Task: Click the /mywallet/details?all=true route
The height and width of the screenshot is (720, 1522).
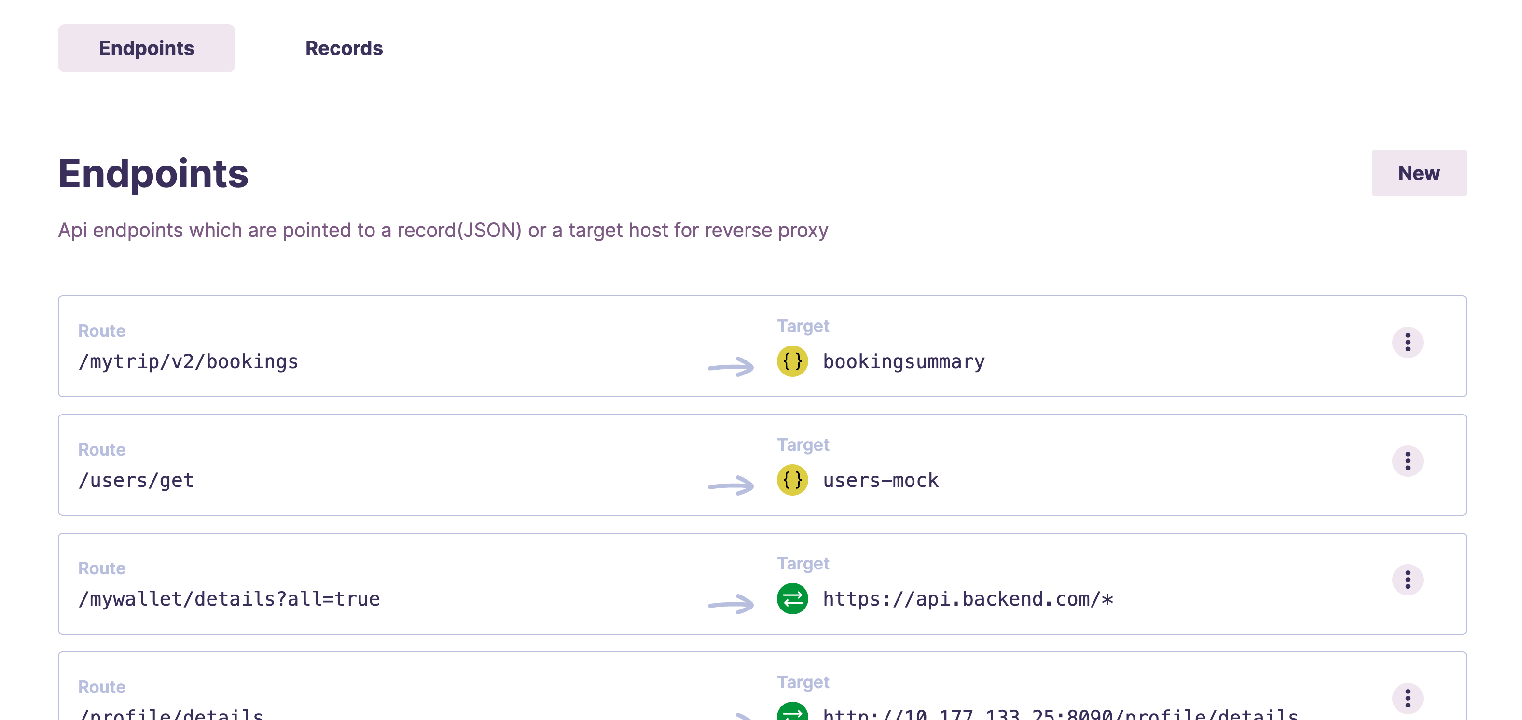Action: [229, 599]
